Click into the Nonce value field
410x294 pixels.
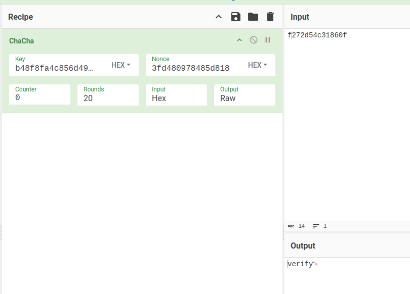click(191, 68)
